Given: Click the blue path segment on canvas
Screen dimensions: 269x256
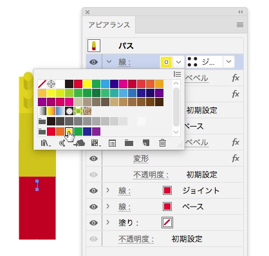Looking at the screenshot, I should click(37, 185).
